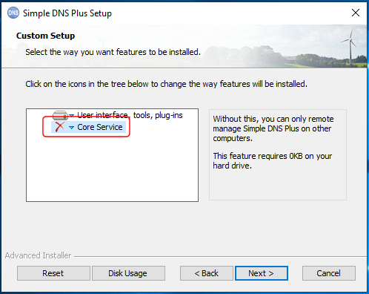Click the DNS logo icon in title bar
369x294 pixels.
tap(13, 13)
